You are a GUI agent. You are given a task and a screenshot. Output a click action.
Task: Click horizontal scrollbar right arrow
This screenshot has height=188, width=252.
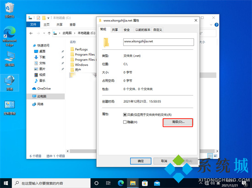coord(217,151)
